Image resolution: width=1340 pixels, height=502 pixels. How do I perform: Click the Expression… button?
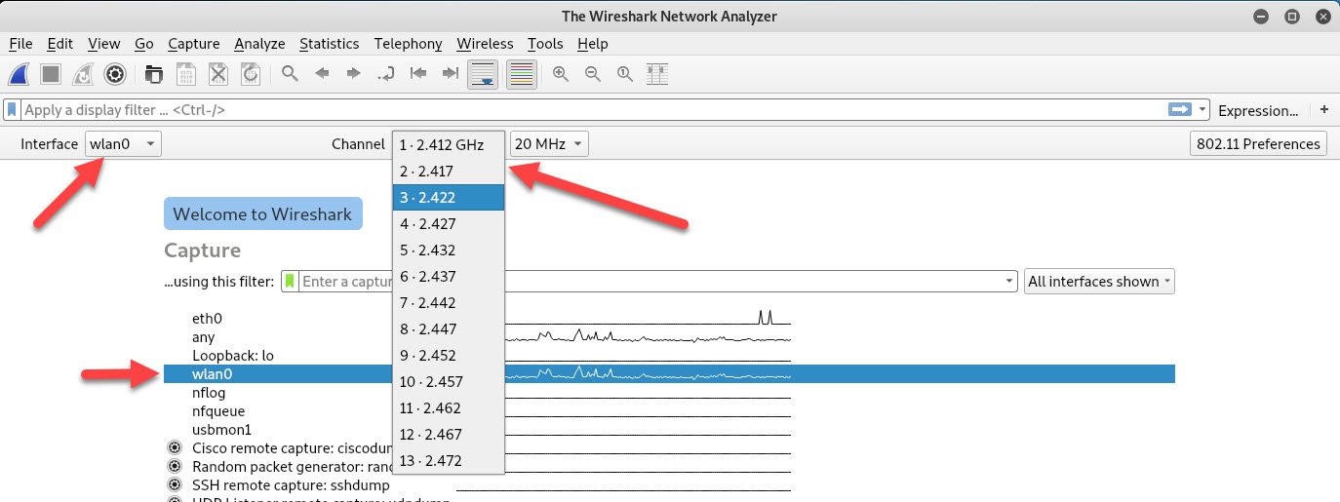pyautogui.click(x=1258, y=110)
